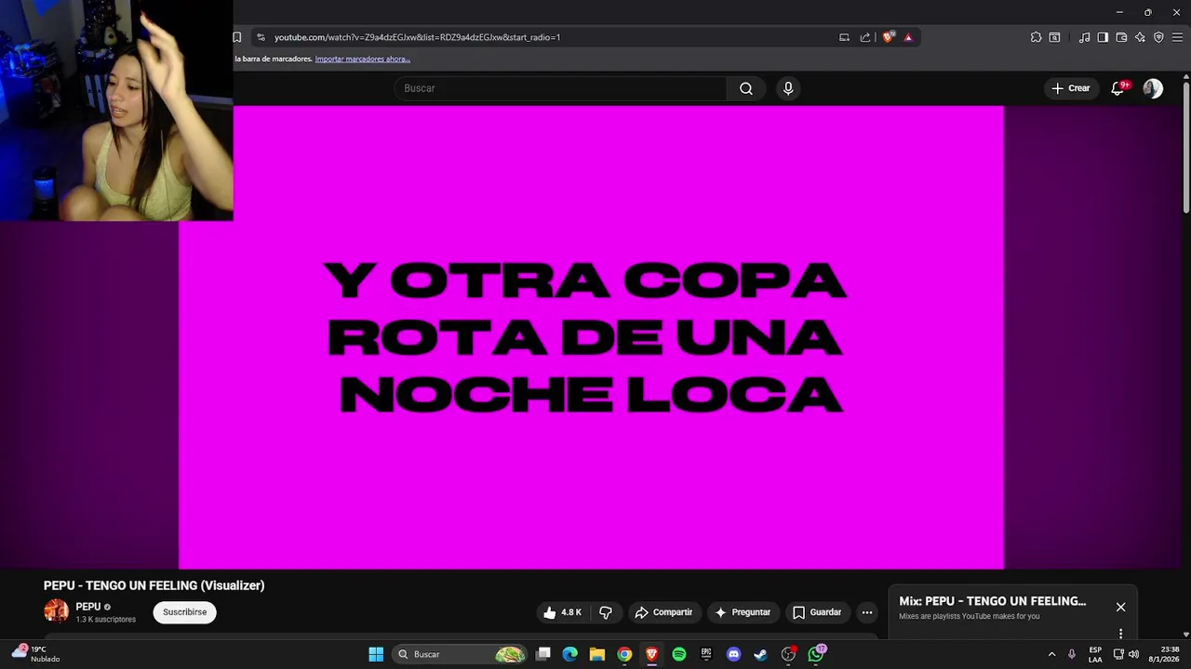The image size is (1191, 669).
Task: Expand the system tray hidden icons chevron
Action: [x=1051, y=654]
